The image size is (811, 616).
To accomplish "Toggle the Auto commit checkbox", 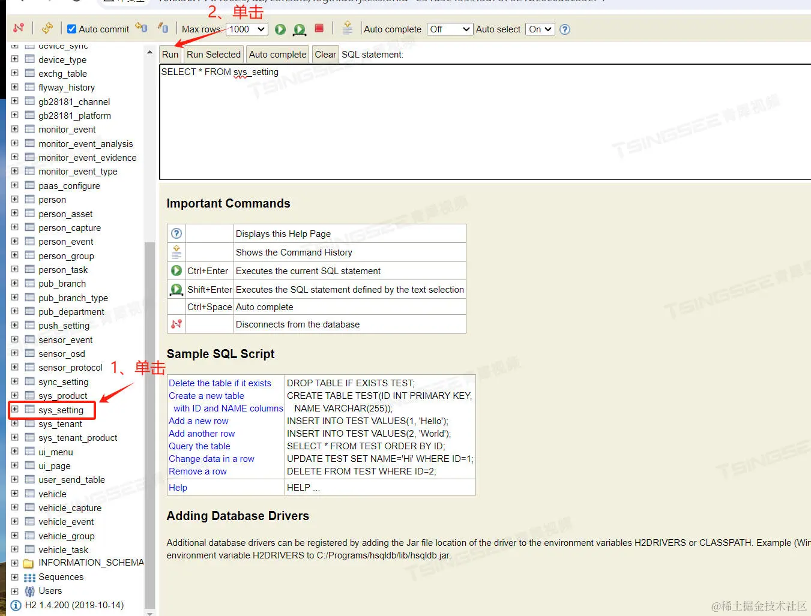I will click(72, 29).
